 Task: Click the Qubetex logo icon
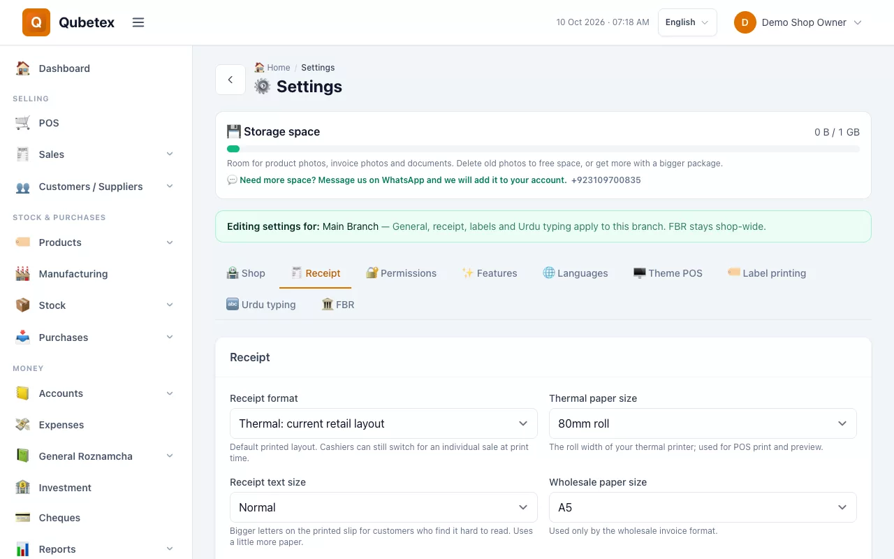click(36, 22)
